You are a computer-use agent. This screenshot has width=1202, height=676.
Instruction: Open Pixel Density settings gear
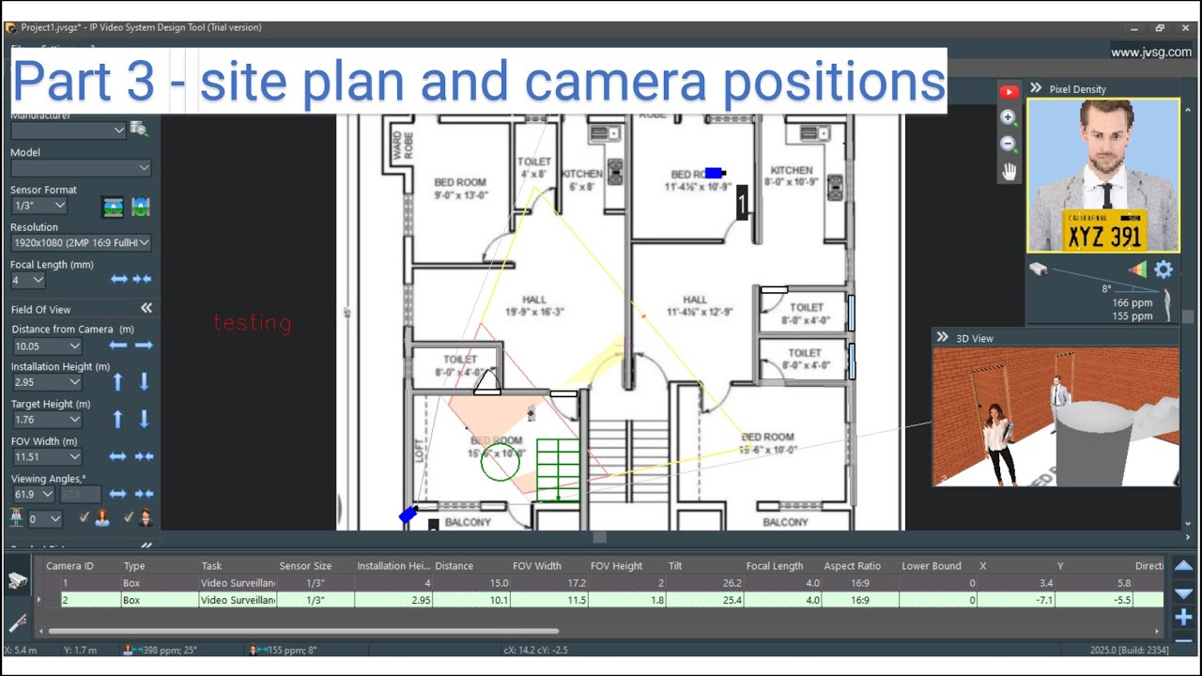pos(1163,269)
